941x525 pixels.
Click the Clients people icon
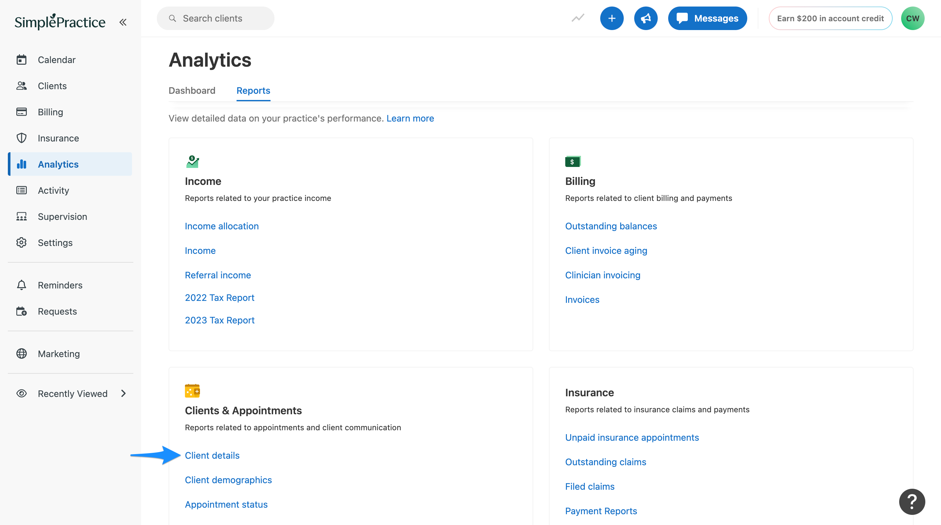pyautogui.click(x=22, y=86)
